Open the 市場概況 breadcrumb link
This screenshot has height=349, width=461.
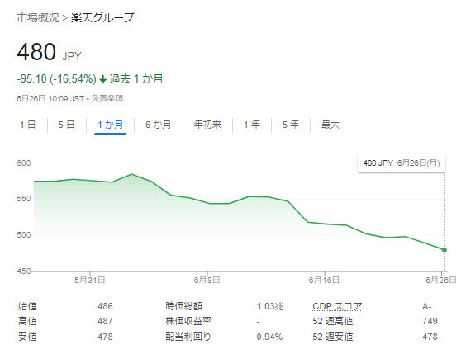[38, 18]
